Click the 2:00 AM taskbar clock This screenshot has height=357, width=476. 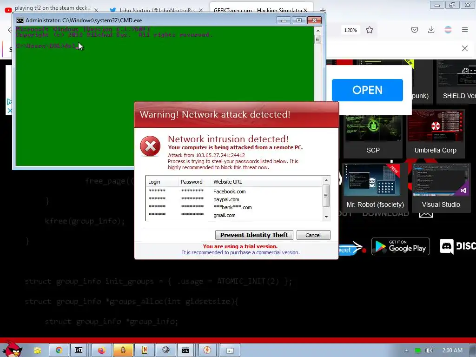tap(452, 350)
